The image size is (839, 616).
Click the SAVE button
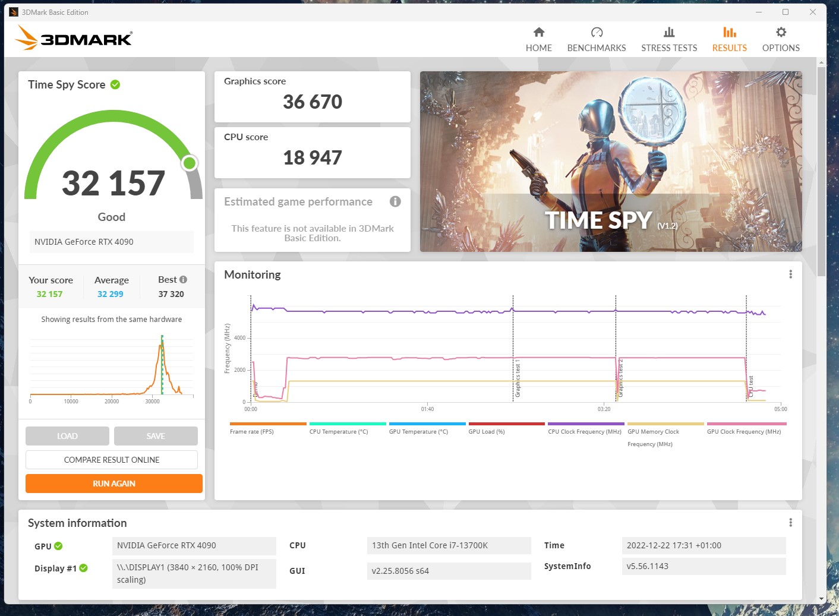pyautogui.click(x=156, y=436)
